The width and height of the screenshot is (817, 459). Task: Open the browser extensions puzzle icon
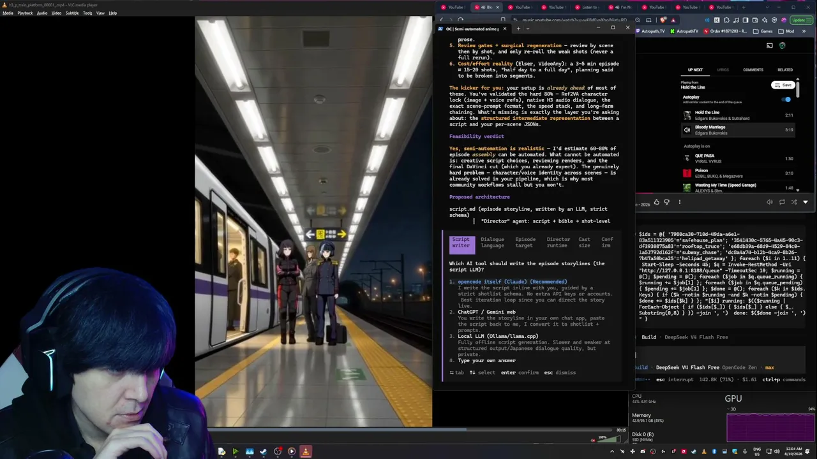pos(725,20)
